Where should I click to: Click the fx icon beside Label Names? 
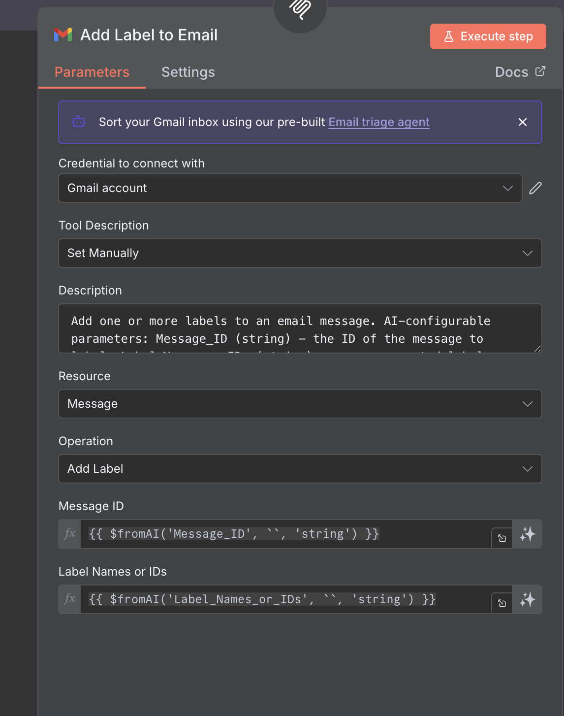coord(70,599)
